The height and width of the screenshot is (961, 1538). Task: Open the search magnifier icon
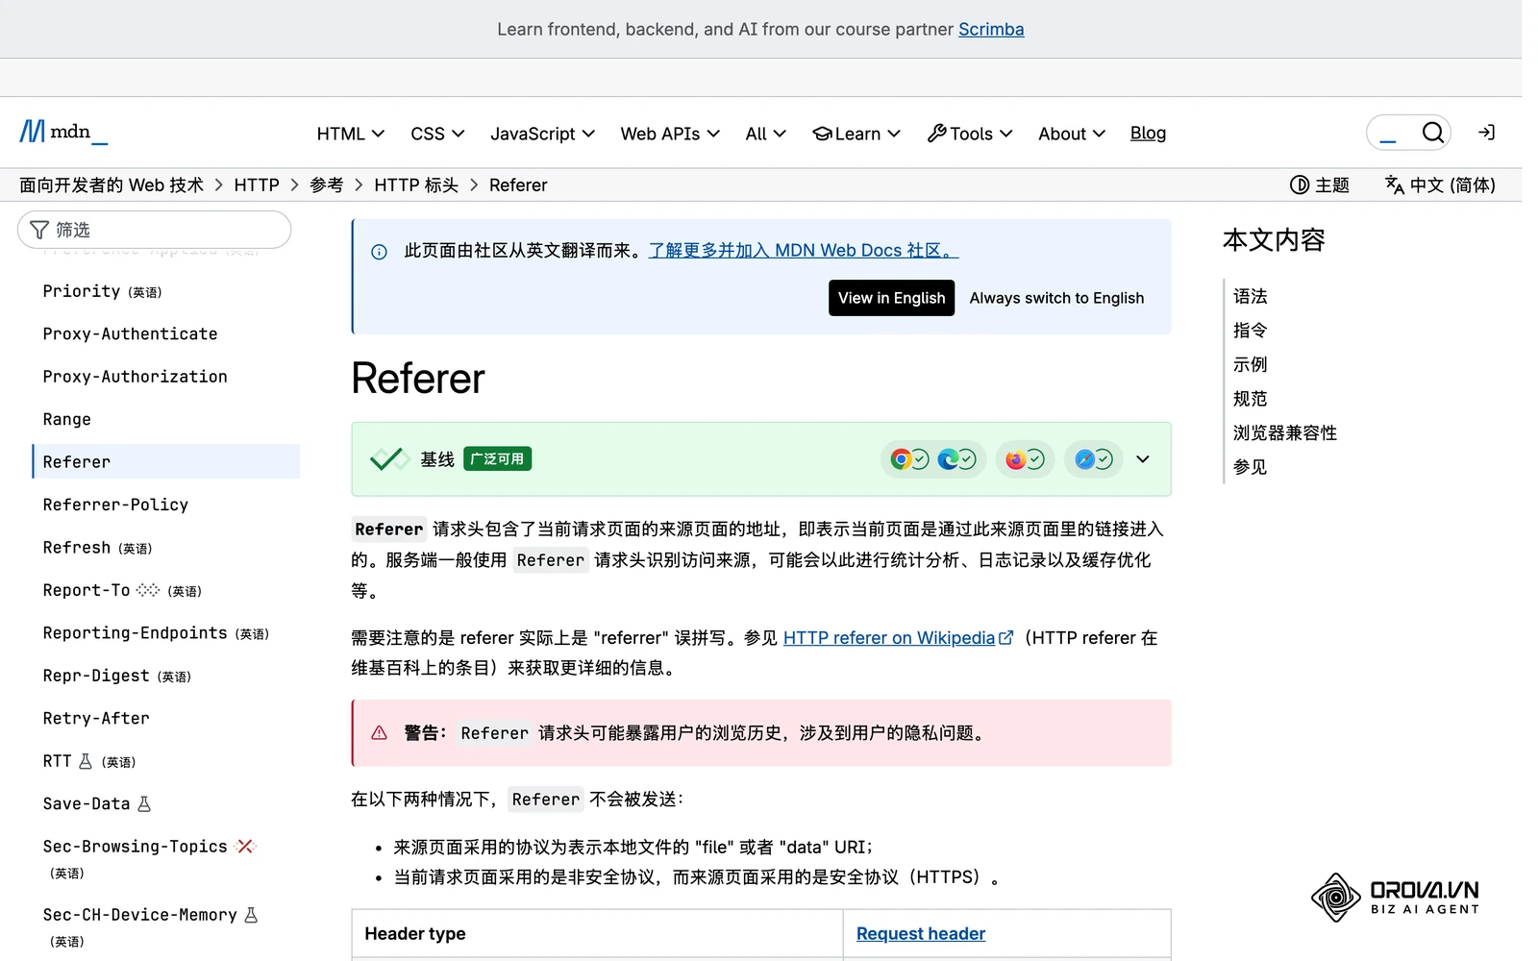pyautogui.click(x=1432, y=133)
